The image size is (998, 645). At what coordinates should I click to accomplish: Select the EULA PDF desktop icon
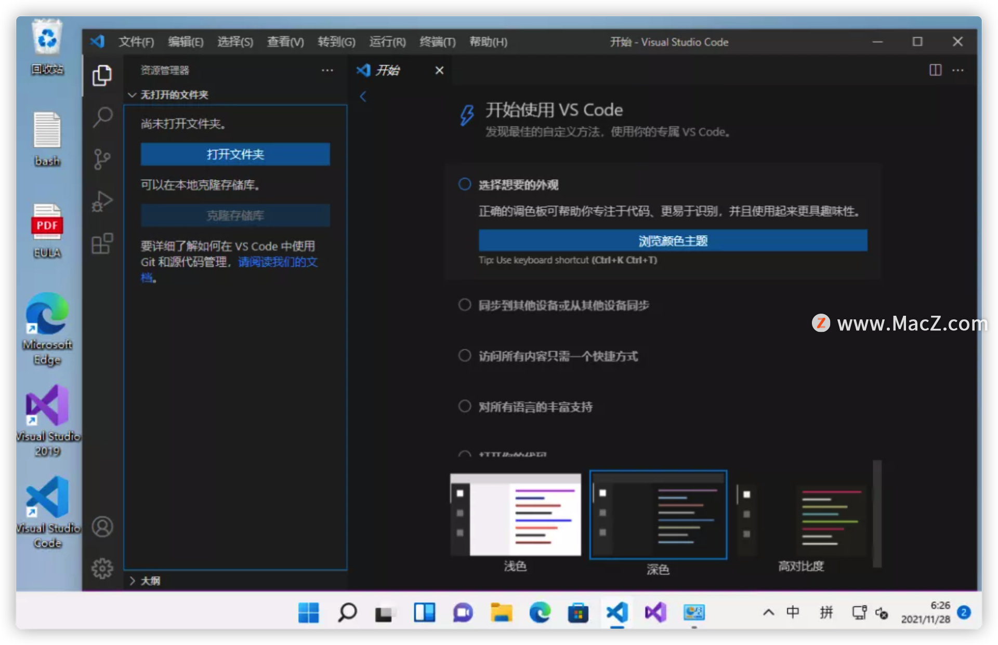click(x=47, y=231)
